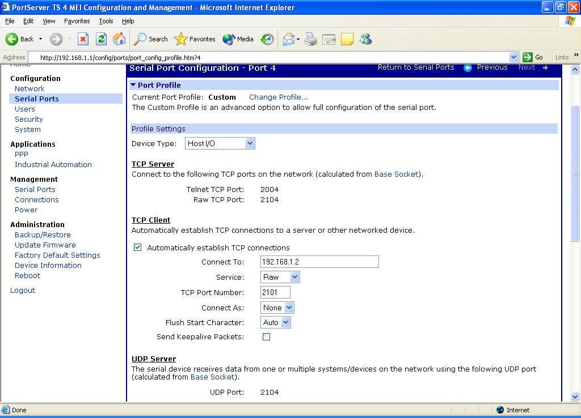581x418 pixels.
Task: Click the Refresh page icon
Action: pos(101,39)
